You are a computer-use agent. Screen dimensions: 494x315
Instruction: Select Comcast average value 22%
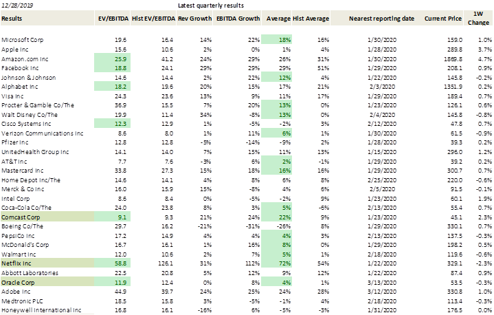pyautogui.click(x=277, y=217)
